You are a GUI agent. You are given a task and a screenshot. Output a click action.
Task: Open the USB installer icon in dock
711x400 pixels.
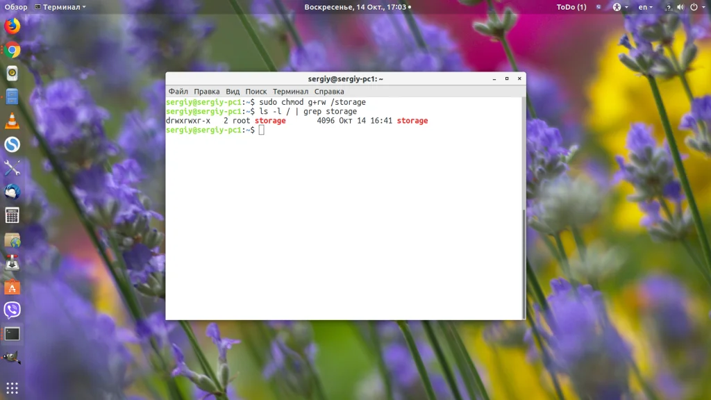click(x=12, y=263)
